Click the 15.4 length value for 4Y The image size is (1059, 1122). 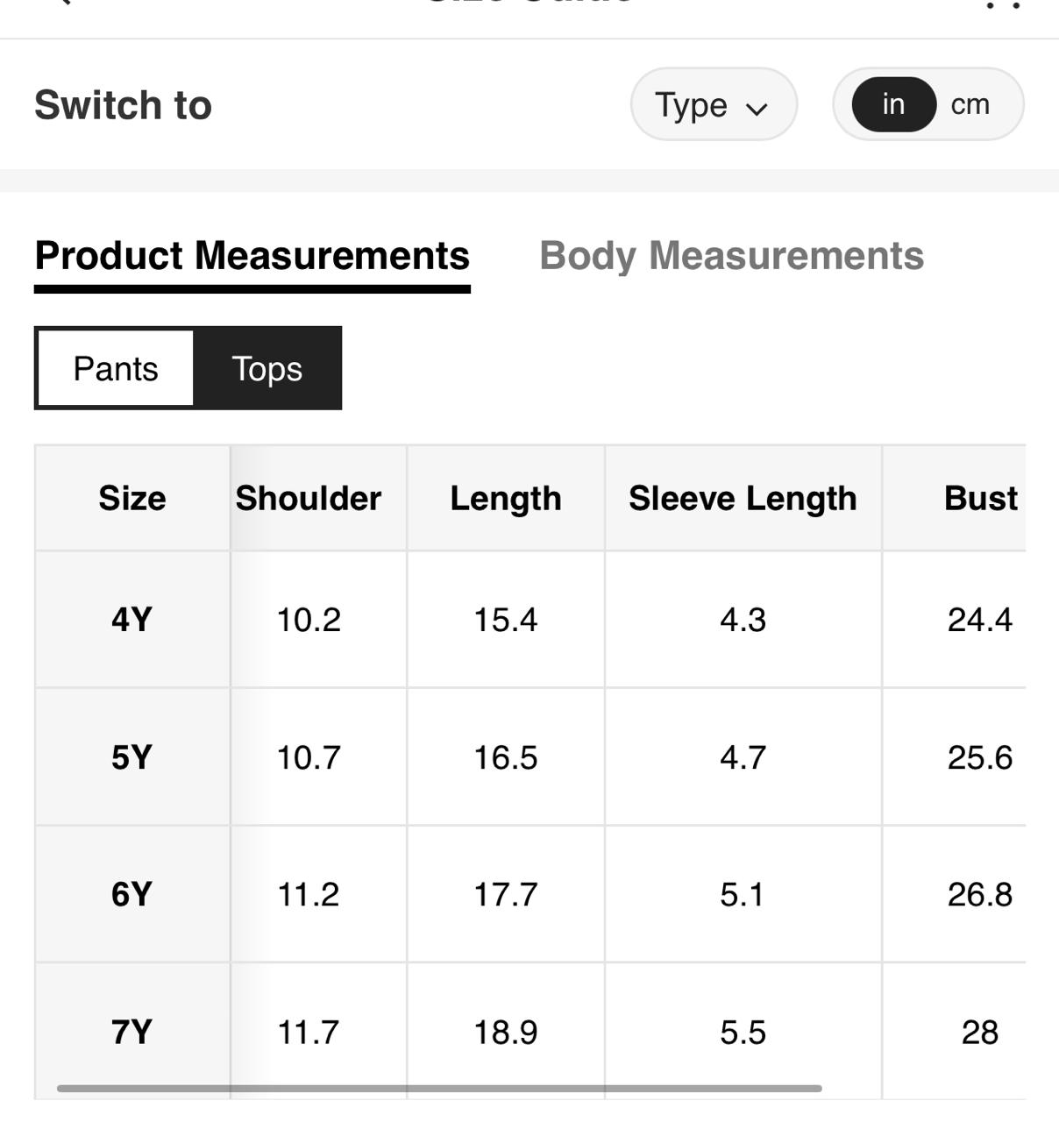click(x=506, y=620)
